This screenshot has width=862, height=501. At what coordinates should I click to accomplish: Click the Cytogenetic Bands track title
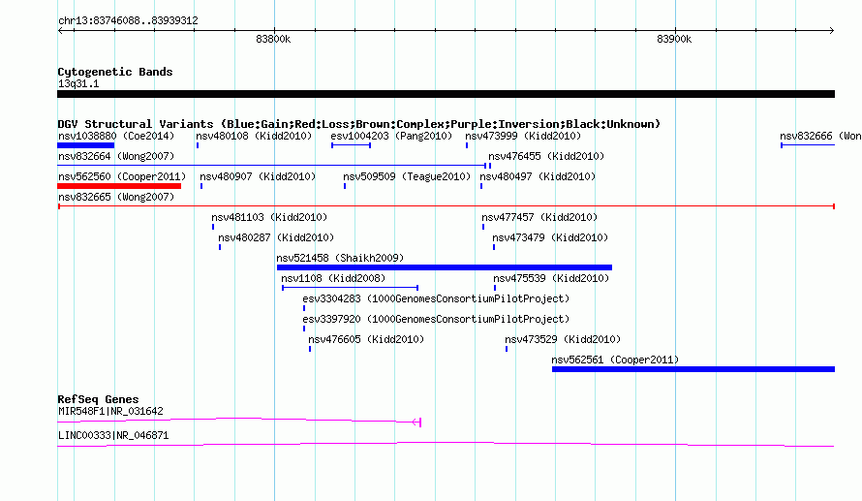click(x=115, y=72)
